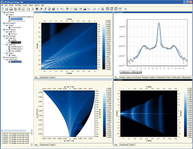Click the Print toolbar icon
The height and width of the screenshot is (149, 193).
pos(85,9)
